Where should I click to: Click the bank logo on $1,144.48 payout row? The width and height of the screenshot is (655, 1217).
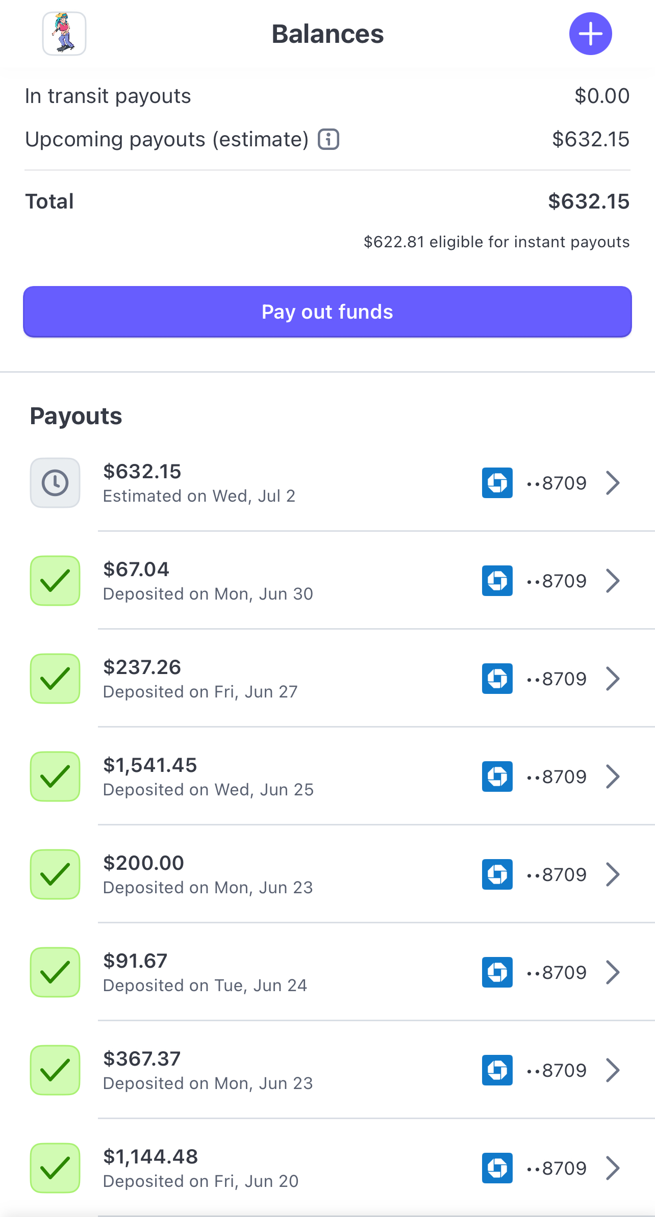tap(497, 1168)
